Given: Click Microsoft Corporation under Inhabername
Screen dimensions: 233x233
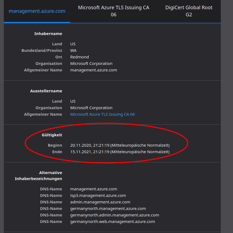Looking at the screenshot, I should pyautogui.click(x=91, y=64).
